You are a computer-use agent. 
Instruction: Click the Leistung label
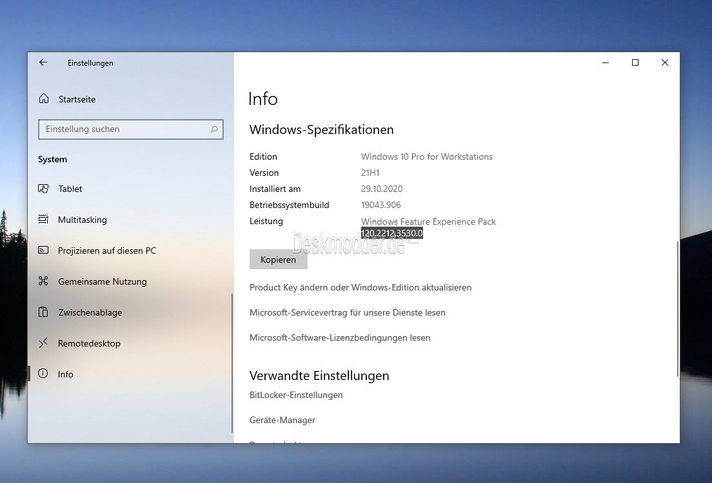point(266,222)
